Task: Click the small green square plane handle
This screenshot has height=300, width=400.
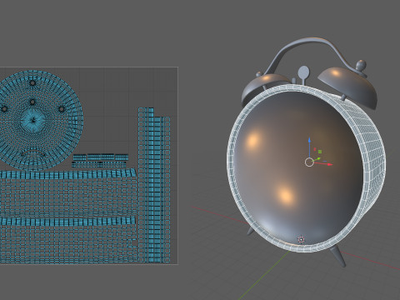Action: click(x=320, y=152)
